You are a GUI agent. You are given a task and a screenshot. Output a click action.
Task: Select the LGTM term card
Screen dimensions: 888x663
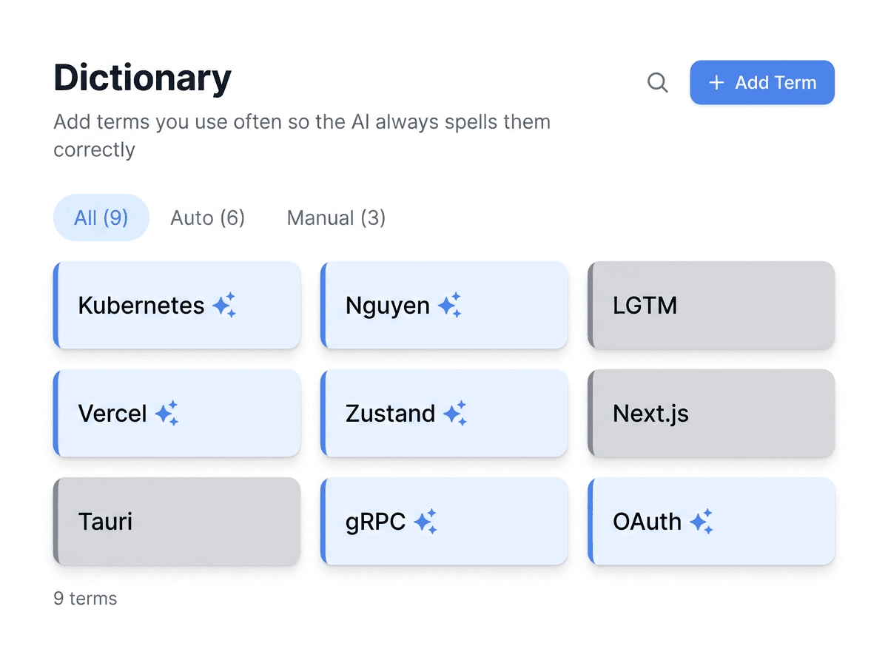click(711, 305)
